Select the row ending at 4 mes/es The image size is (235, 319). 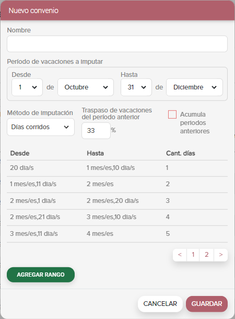117,234
